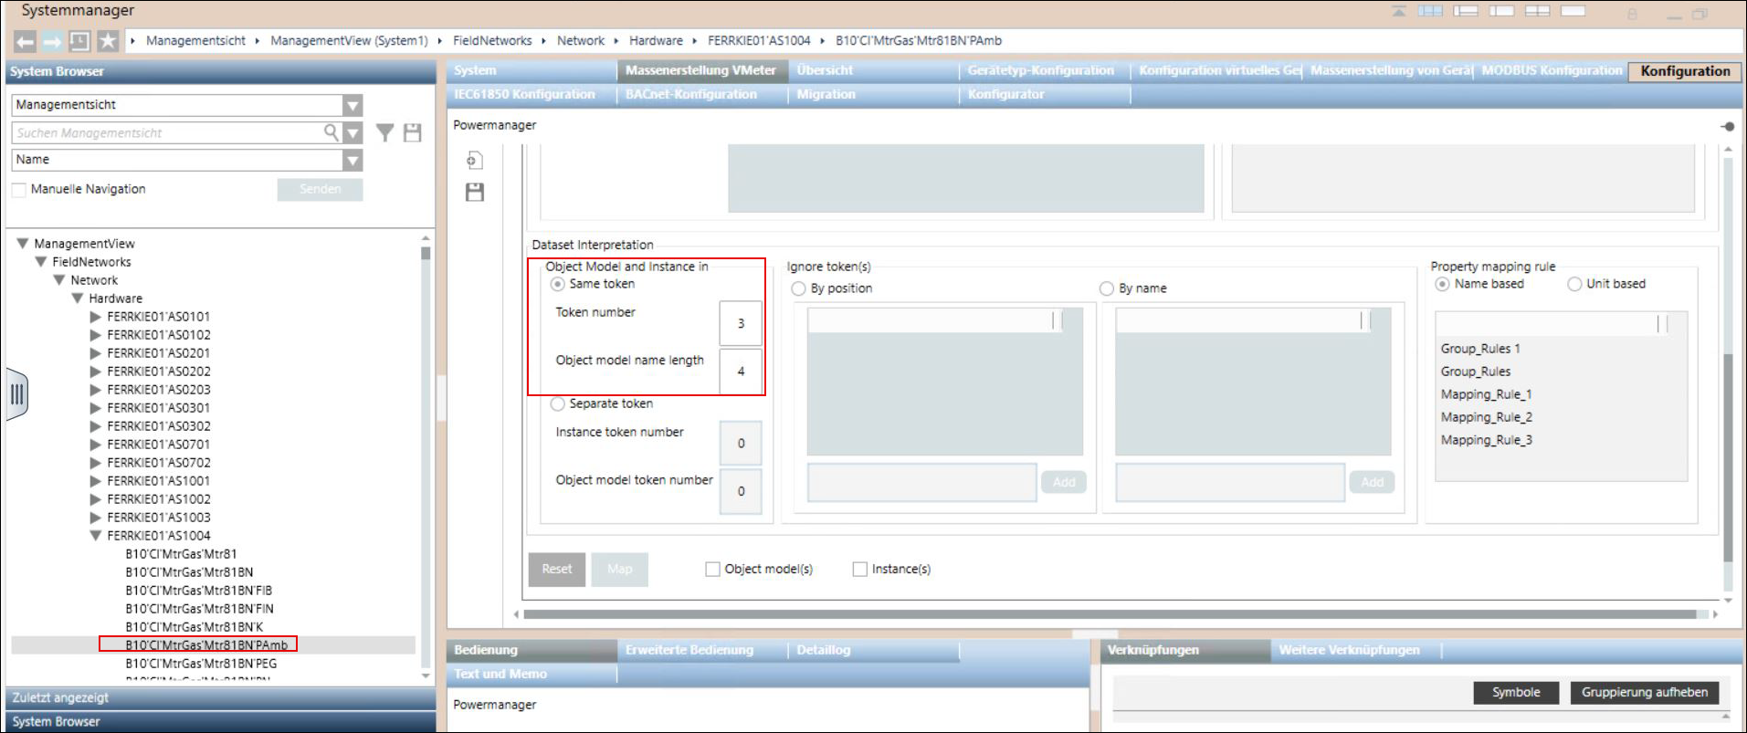The image size is (1747, 733).
Task: Switch to the MODBUS Konfiguration tab
Action: (x=1551, y=70)
